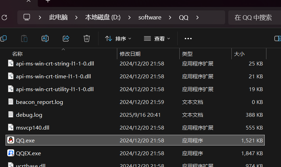Select file api-ms-win-crt-string-l1-1-0.dll
This screenshot has height=167, width=281.
click(55, 63)
